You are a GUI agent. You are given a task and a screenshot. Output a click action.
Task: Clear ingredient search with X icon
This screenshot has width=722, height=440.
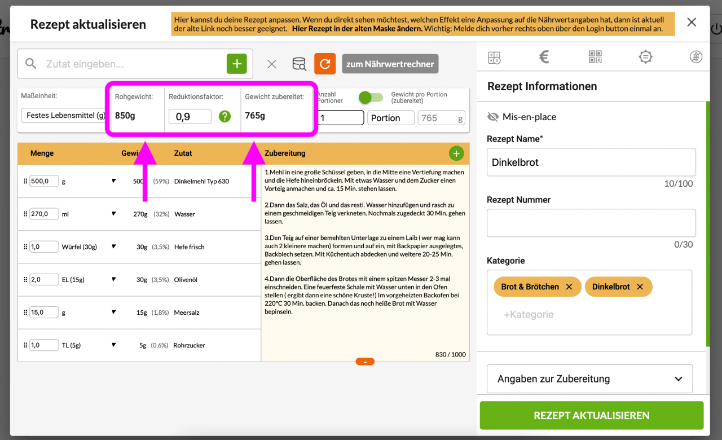[x=272, y=64]
